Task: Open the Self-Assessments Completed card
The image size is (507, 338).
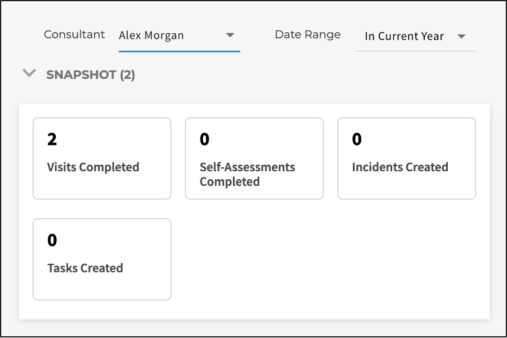Action: pyautogui.click(x=254, y=159)
